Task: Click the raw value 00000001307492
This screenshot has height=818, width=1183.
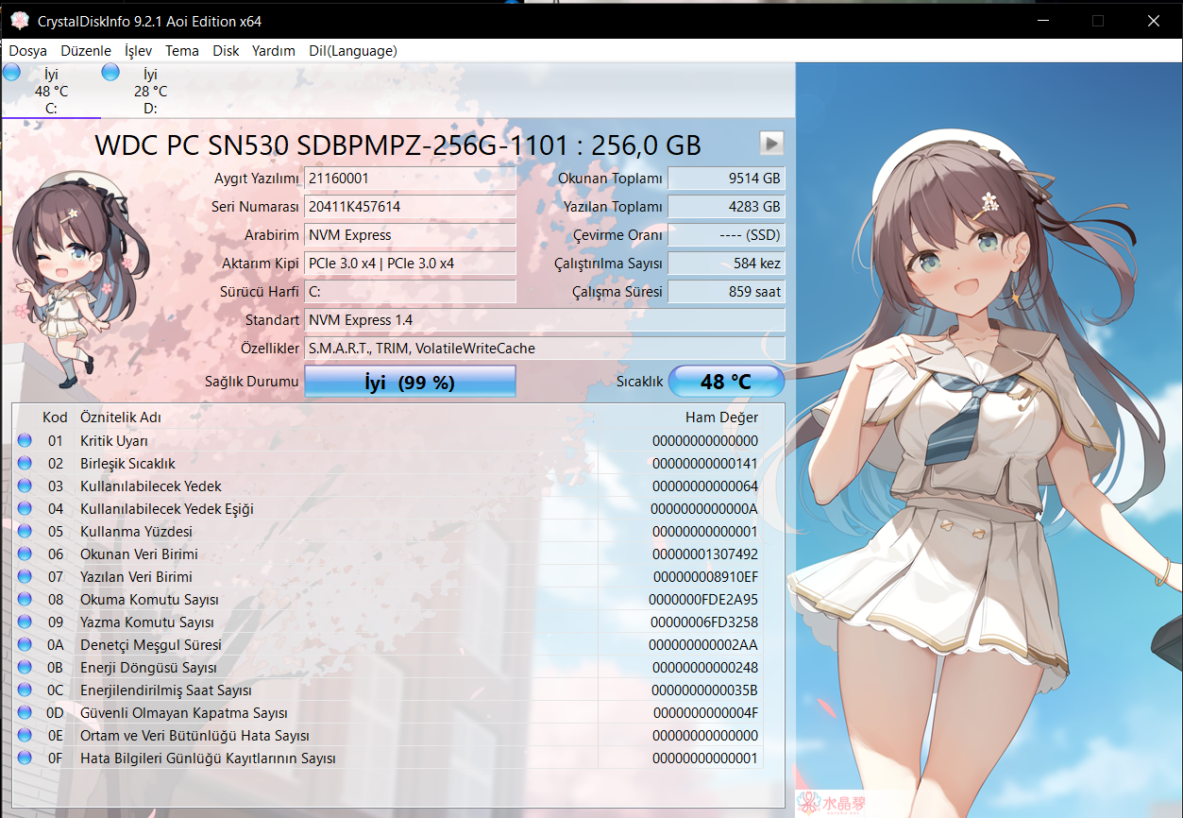Action: click(704, 554)
